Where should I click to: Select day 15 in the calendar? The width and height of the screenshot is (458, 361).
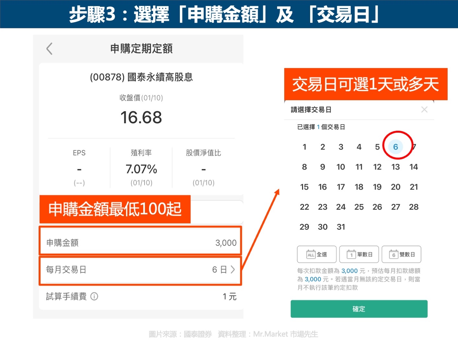tap(304, 187)
